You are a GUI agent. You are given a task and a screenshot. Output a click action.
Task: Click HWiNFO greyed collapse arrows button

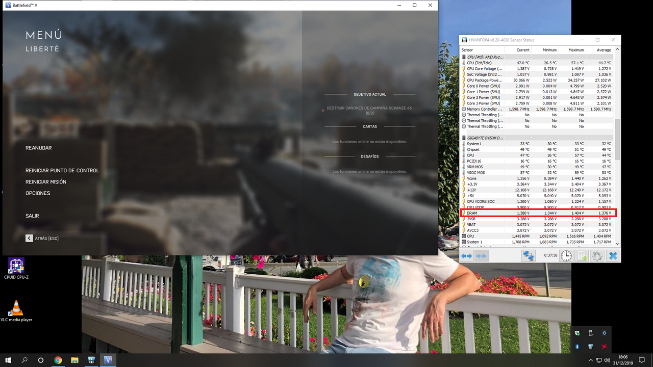click(x=481, y=256)
